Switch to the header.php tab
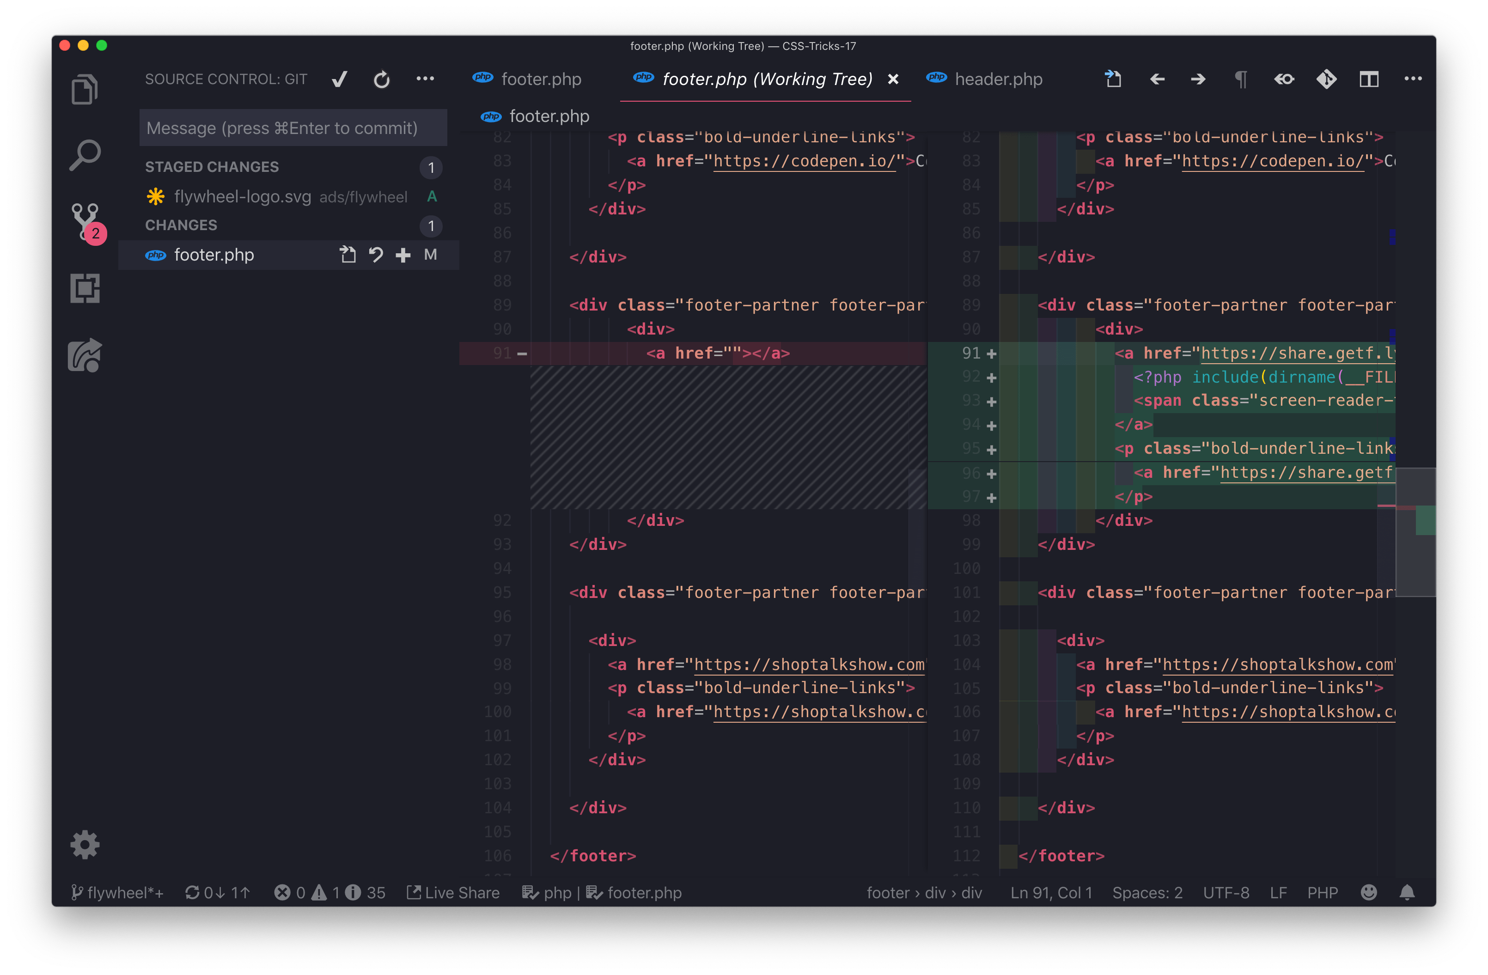Image resolution: width=1488 pixels, height=975 pixels. 998,79
